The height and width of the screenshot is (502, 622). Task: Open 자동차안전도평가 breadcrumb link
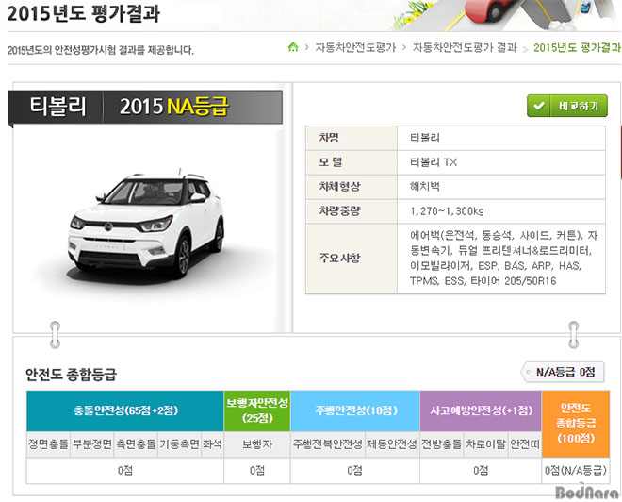point(355,48)
